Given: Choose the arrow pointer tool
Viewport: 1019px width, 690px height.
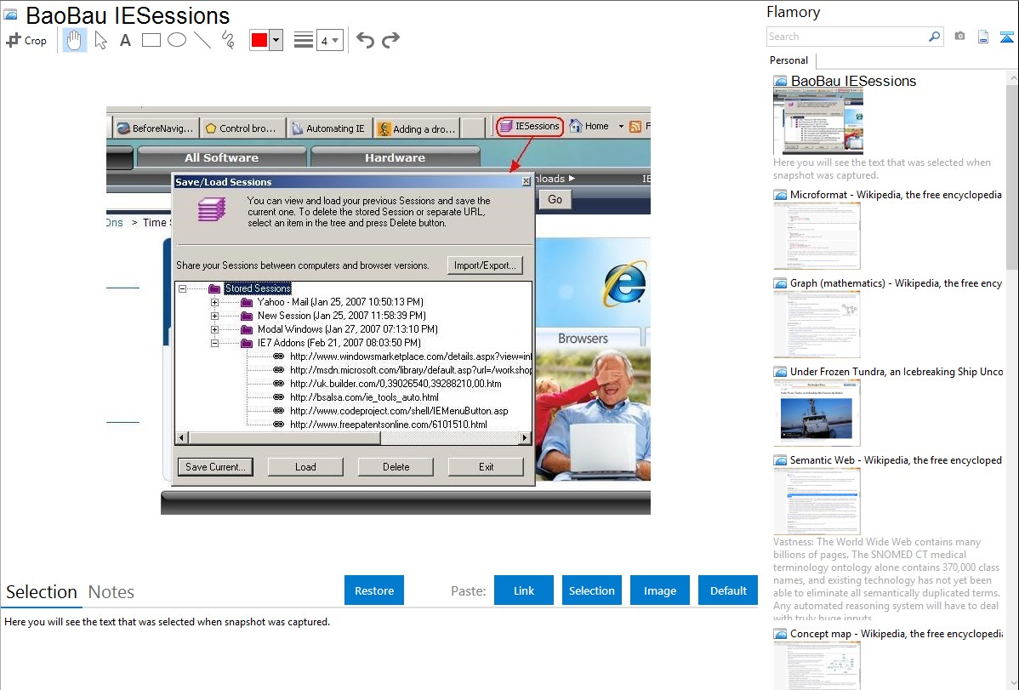Looking at the screenshot, I should [100, 40].
